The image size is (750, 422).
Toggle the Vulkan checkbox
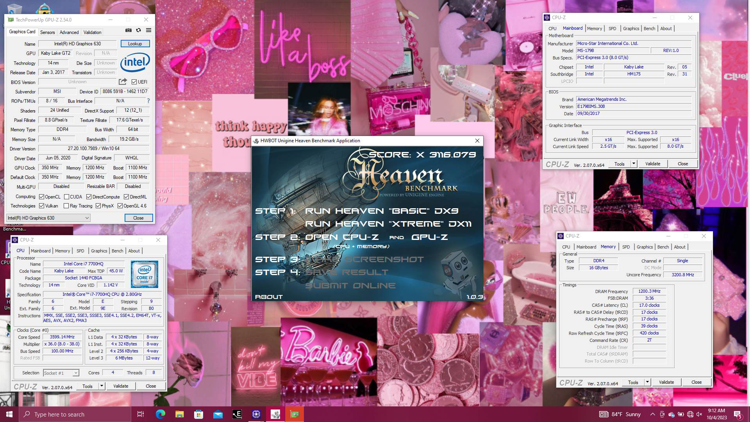point(41,206)
